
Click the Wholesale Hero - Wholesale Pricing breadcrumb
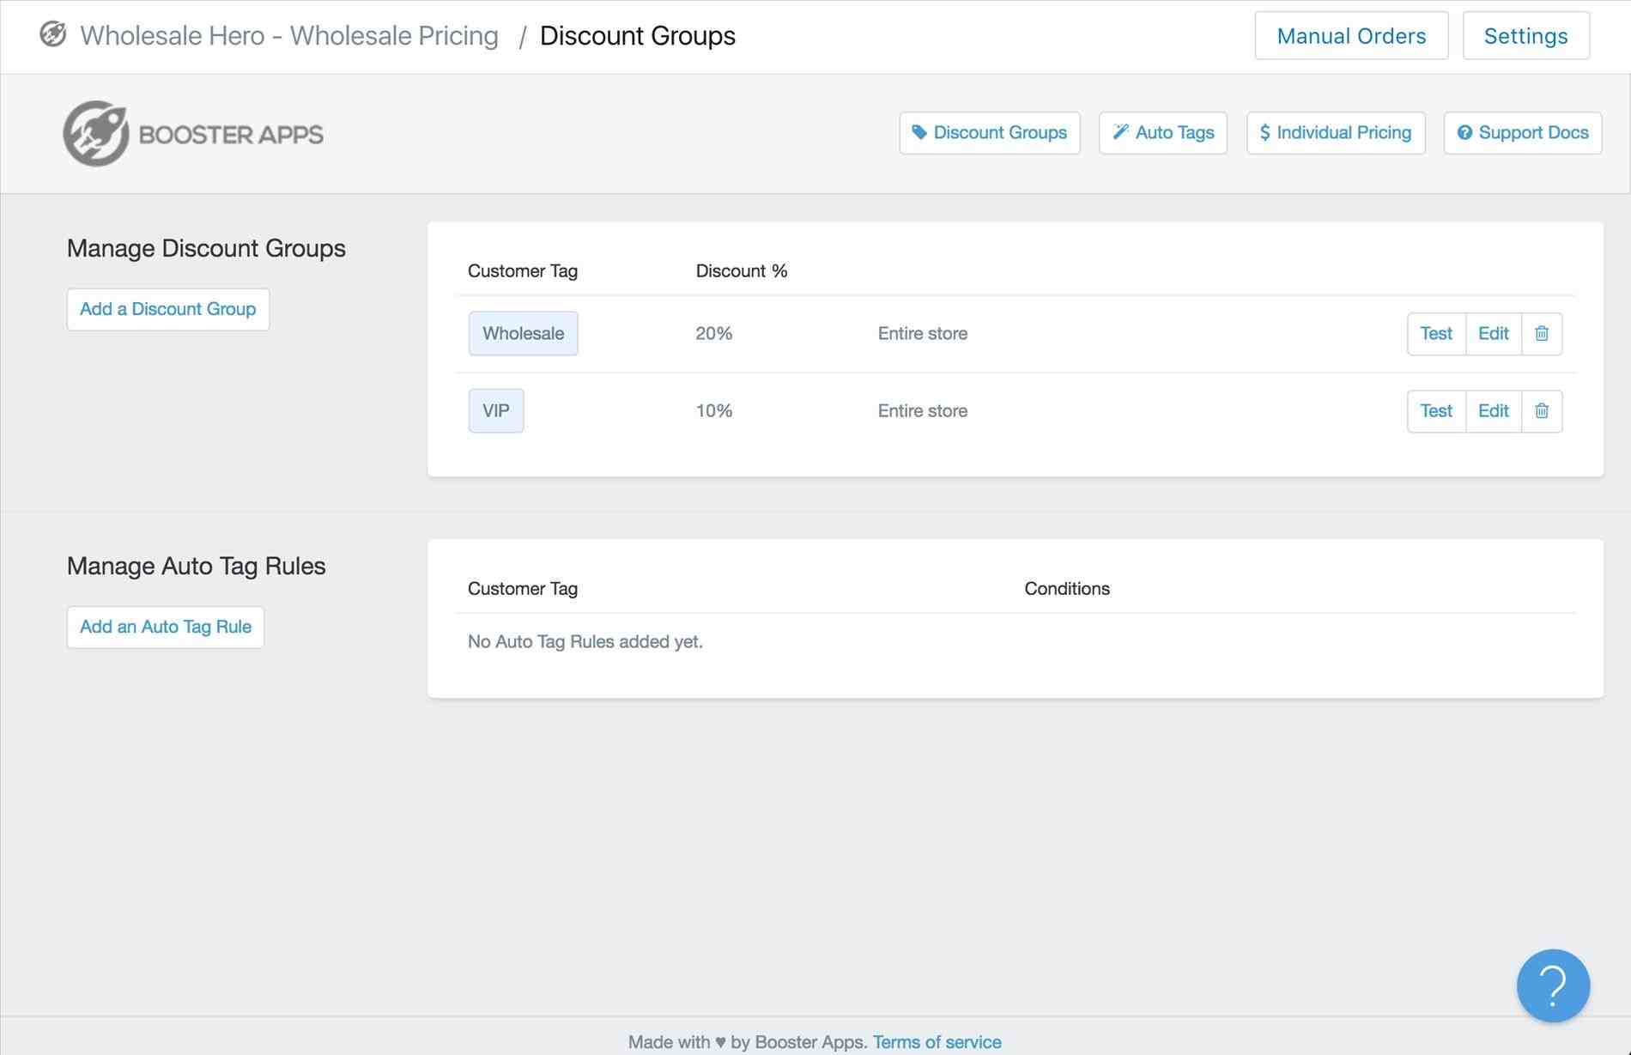point(289,35)
